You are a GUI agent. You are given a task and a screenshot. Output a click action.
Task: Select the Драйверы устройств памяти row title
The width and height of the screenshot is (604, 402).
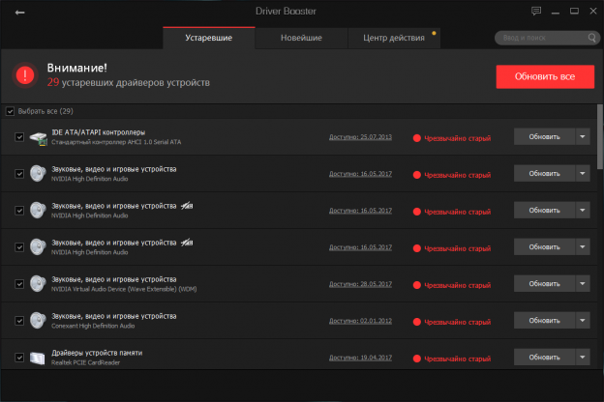tap(97, 353)
